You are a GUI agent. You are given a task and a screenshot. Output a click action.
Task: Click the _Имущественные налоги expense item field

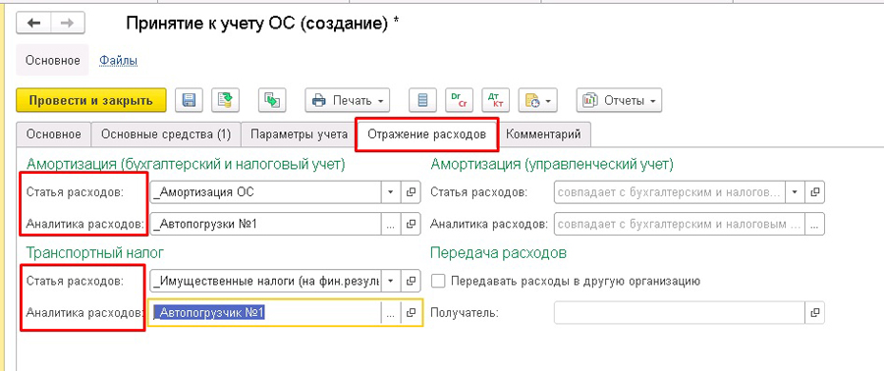266,281
